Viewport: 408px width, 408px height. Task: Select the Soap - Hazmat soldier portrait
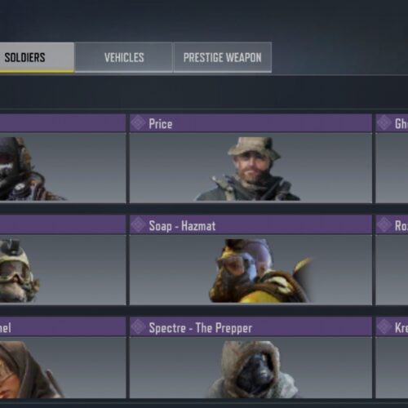pyautogui.click(x=261, y=271)
